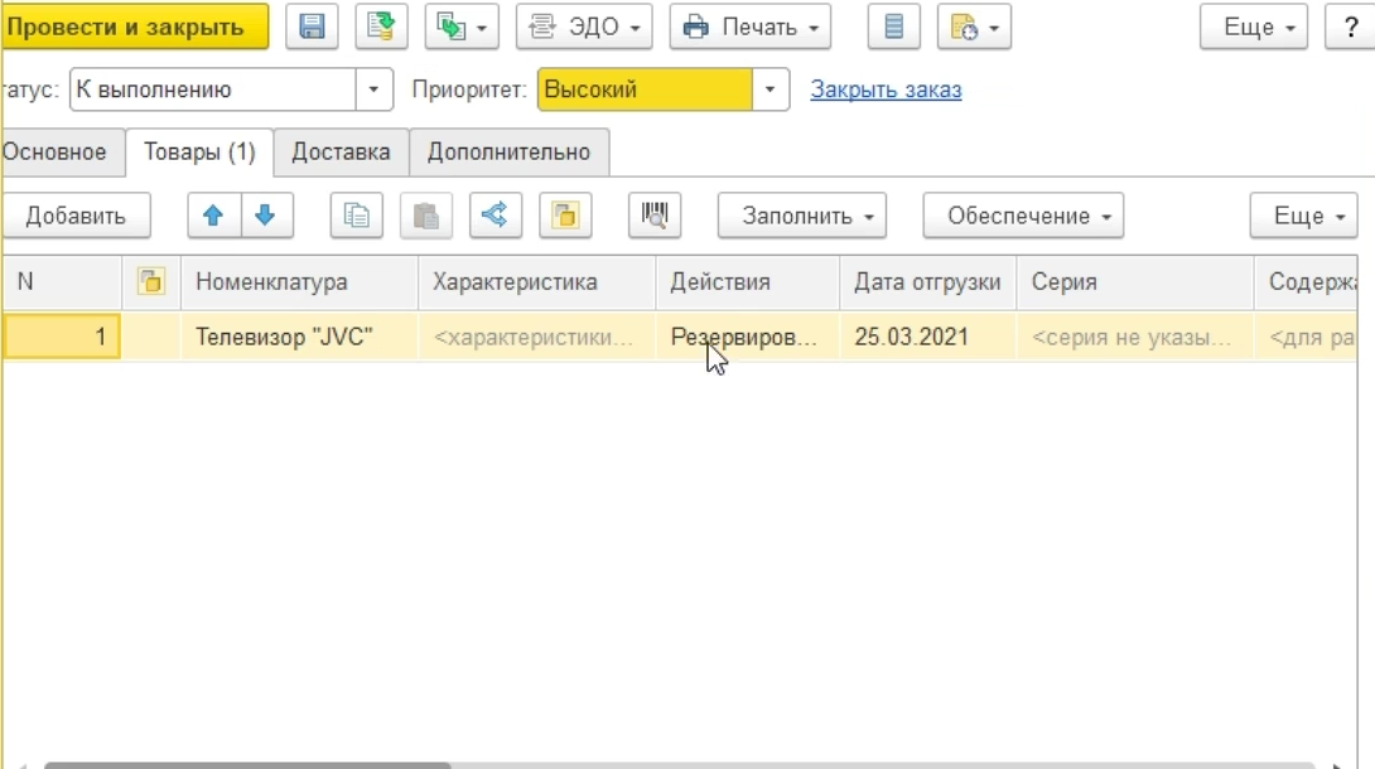Open the create-based-on document dropdown
This screenshot has width=1375, height=769.
coord(462,26)
